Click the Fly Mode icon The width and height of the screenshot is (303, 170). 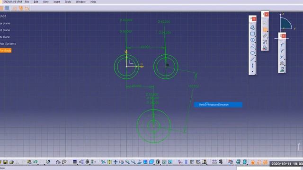[x=103, y=162]
